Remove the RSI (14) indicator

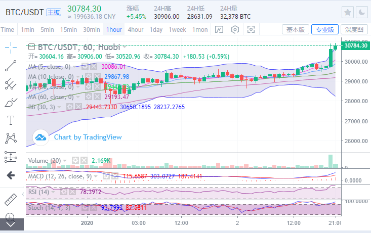(72, 192)
